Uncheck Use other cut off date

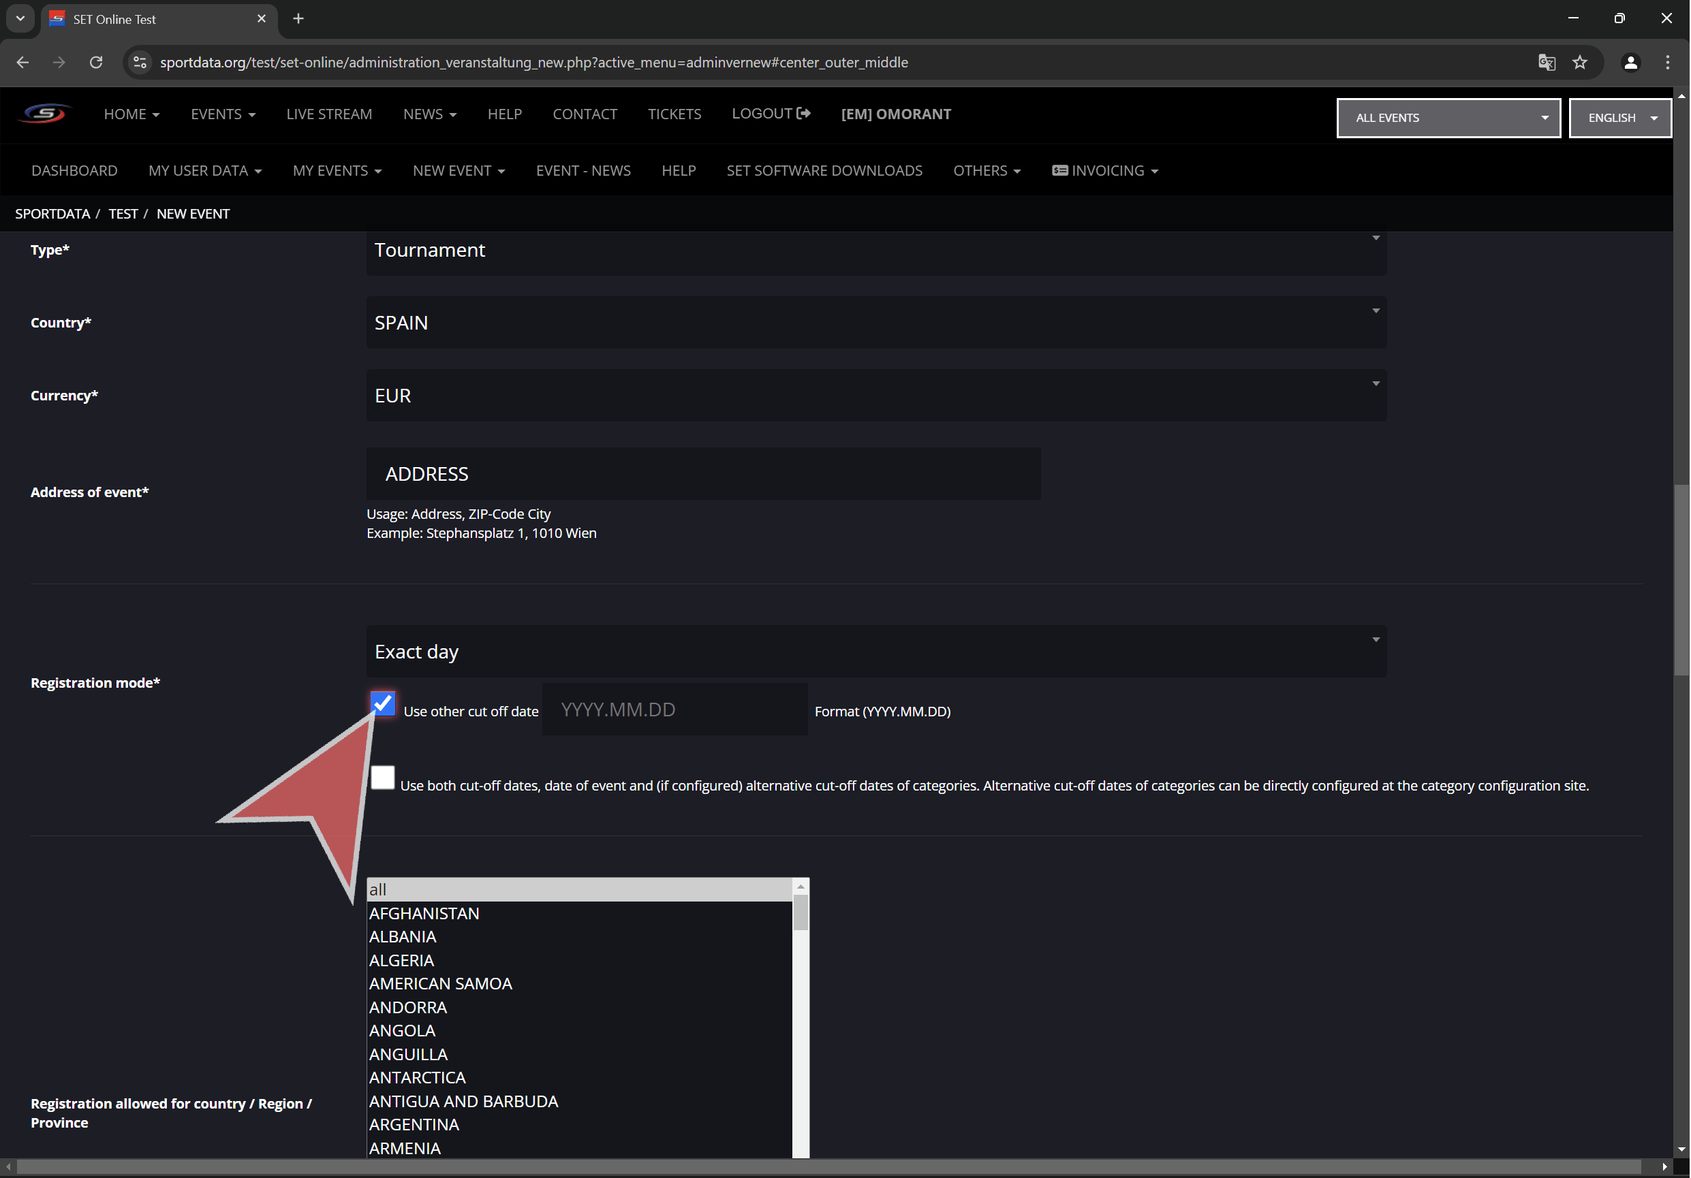[x=383, y=704]
